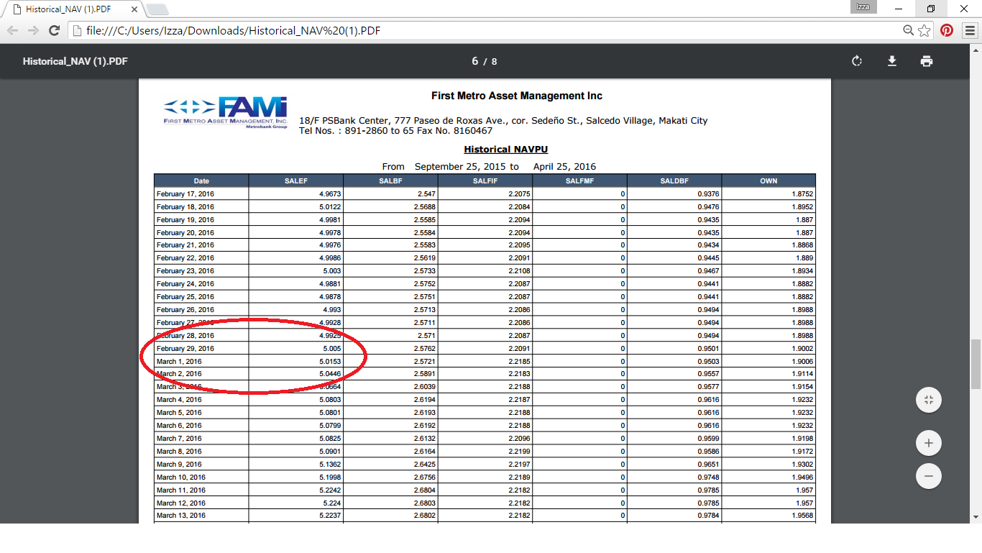Click the Pinterest extension icon

tap(947, 30)
